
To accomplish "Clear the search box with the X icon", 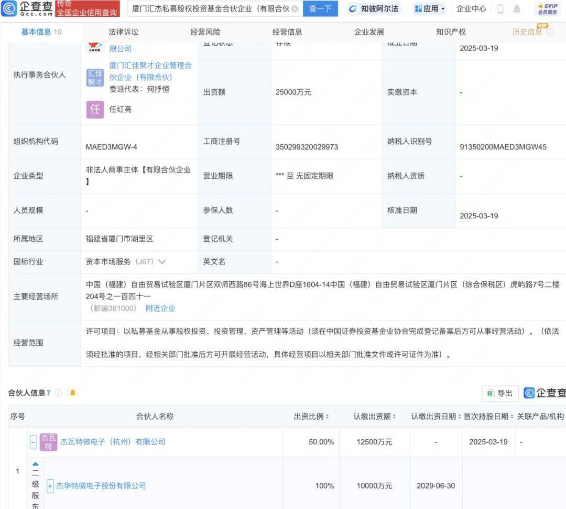I will tap(295, 9).
